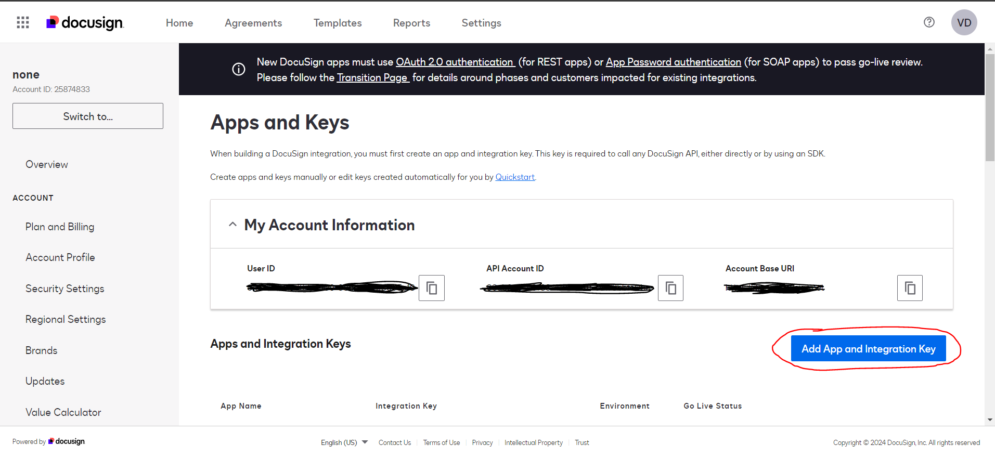Screen dimensions: 995x458
Task: Click the Go Live Status column header
Action: [713, 406]
